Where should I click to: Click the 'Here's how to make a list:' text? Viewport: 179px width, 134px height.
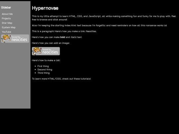point(46,61)
